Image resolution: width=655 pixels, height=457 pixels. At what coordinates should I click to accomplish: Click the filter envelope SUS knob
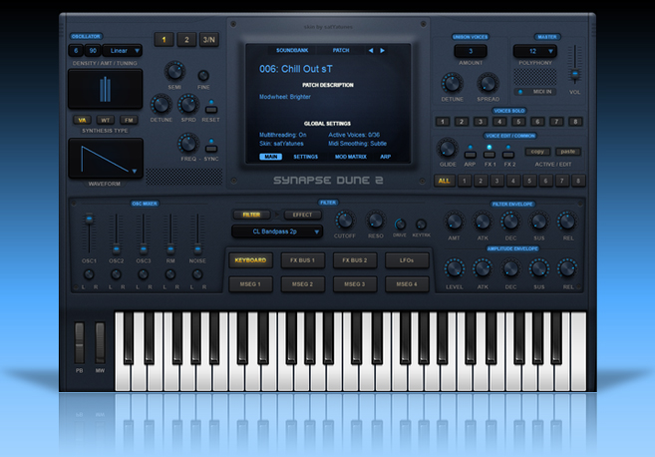click(x=539, y=222)
